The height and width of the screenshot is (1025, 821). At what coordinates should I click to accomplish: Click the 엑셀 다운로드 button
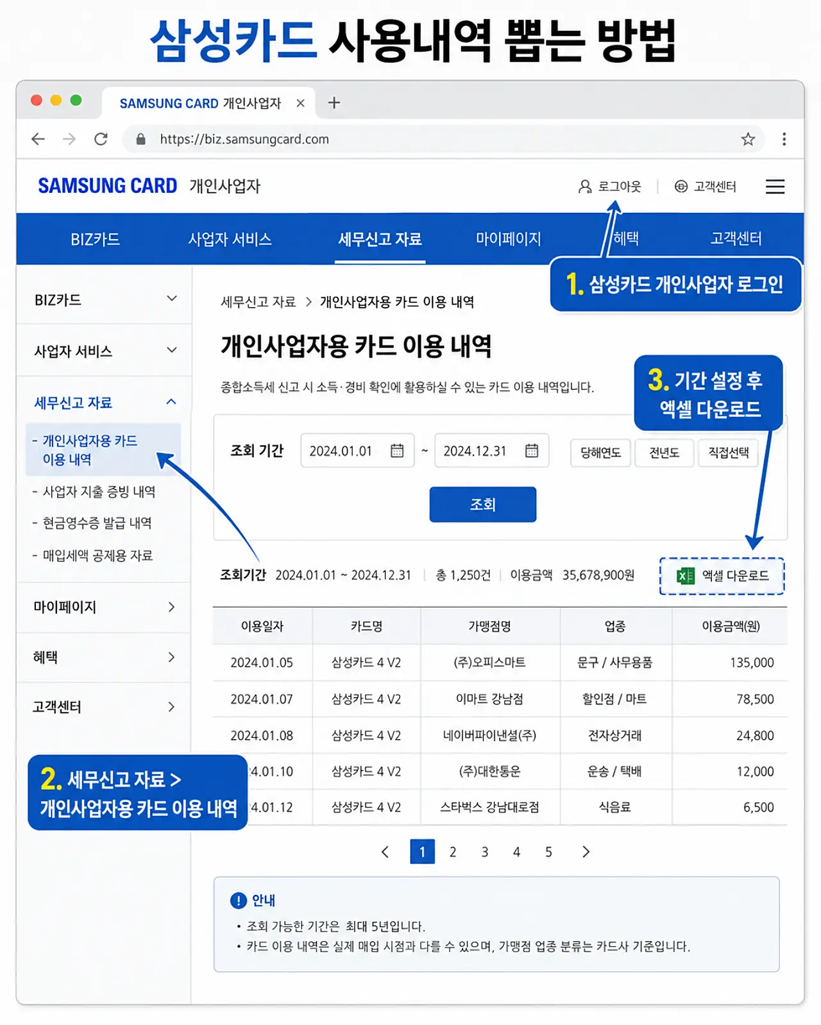(x=722, y=576)
